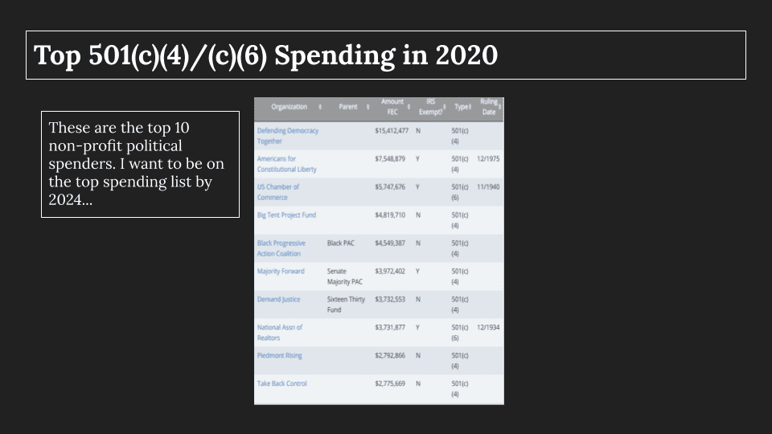Viewport: 772px width, 434px height.
Task: Click the $15,412,477 amount cell
Action: (x=392, y=130)
